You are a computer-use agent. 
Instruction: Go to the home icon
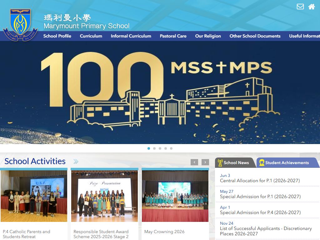pos(312,7)
